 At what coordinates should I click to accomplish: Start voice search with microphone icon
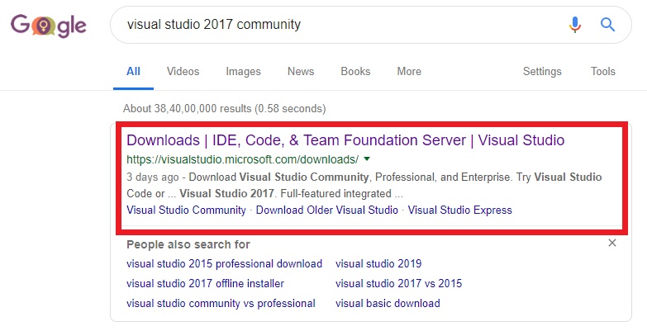tap(575, 25)
